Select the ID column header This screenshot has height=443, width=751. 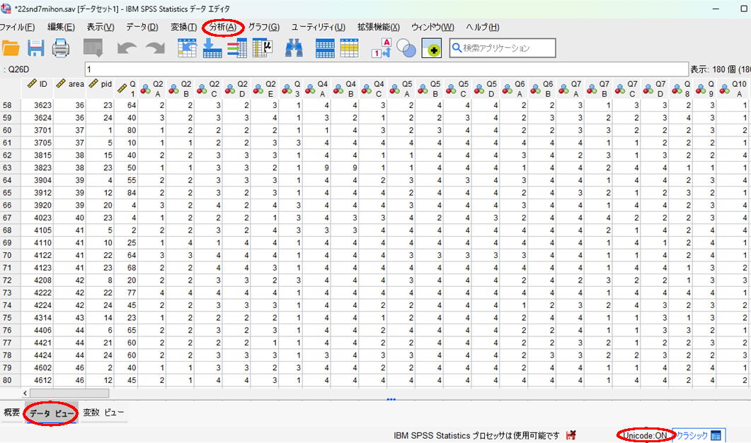click(x=38, y=88)
